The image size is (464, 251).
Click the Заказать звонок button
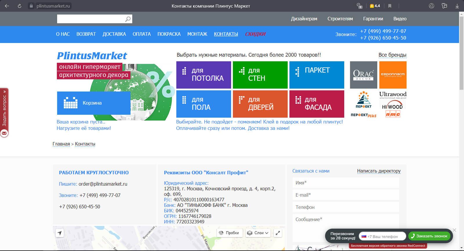(x=429, y=236)
